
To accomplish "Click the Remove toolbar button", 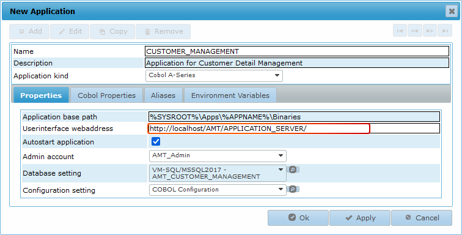I will [163, 31].
